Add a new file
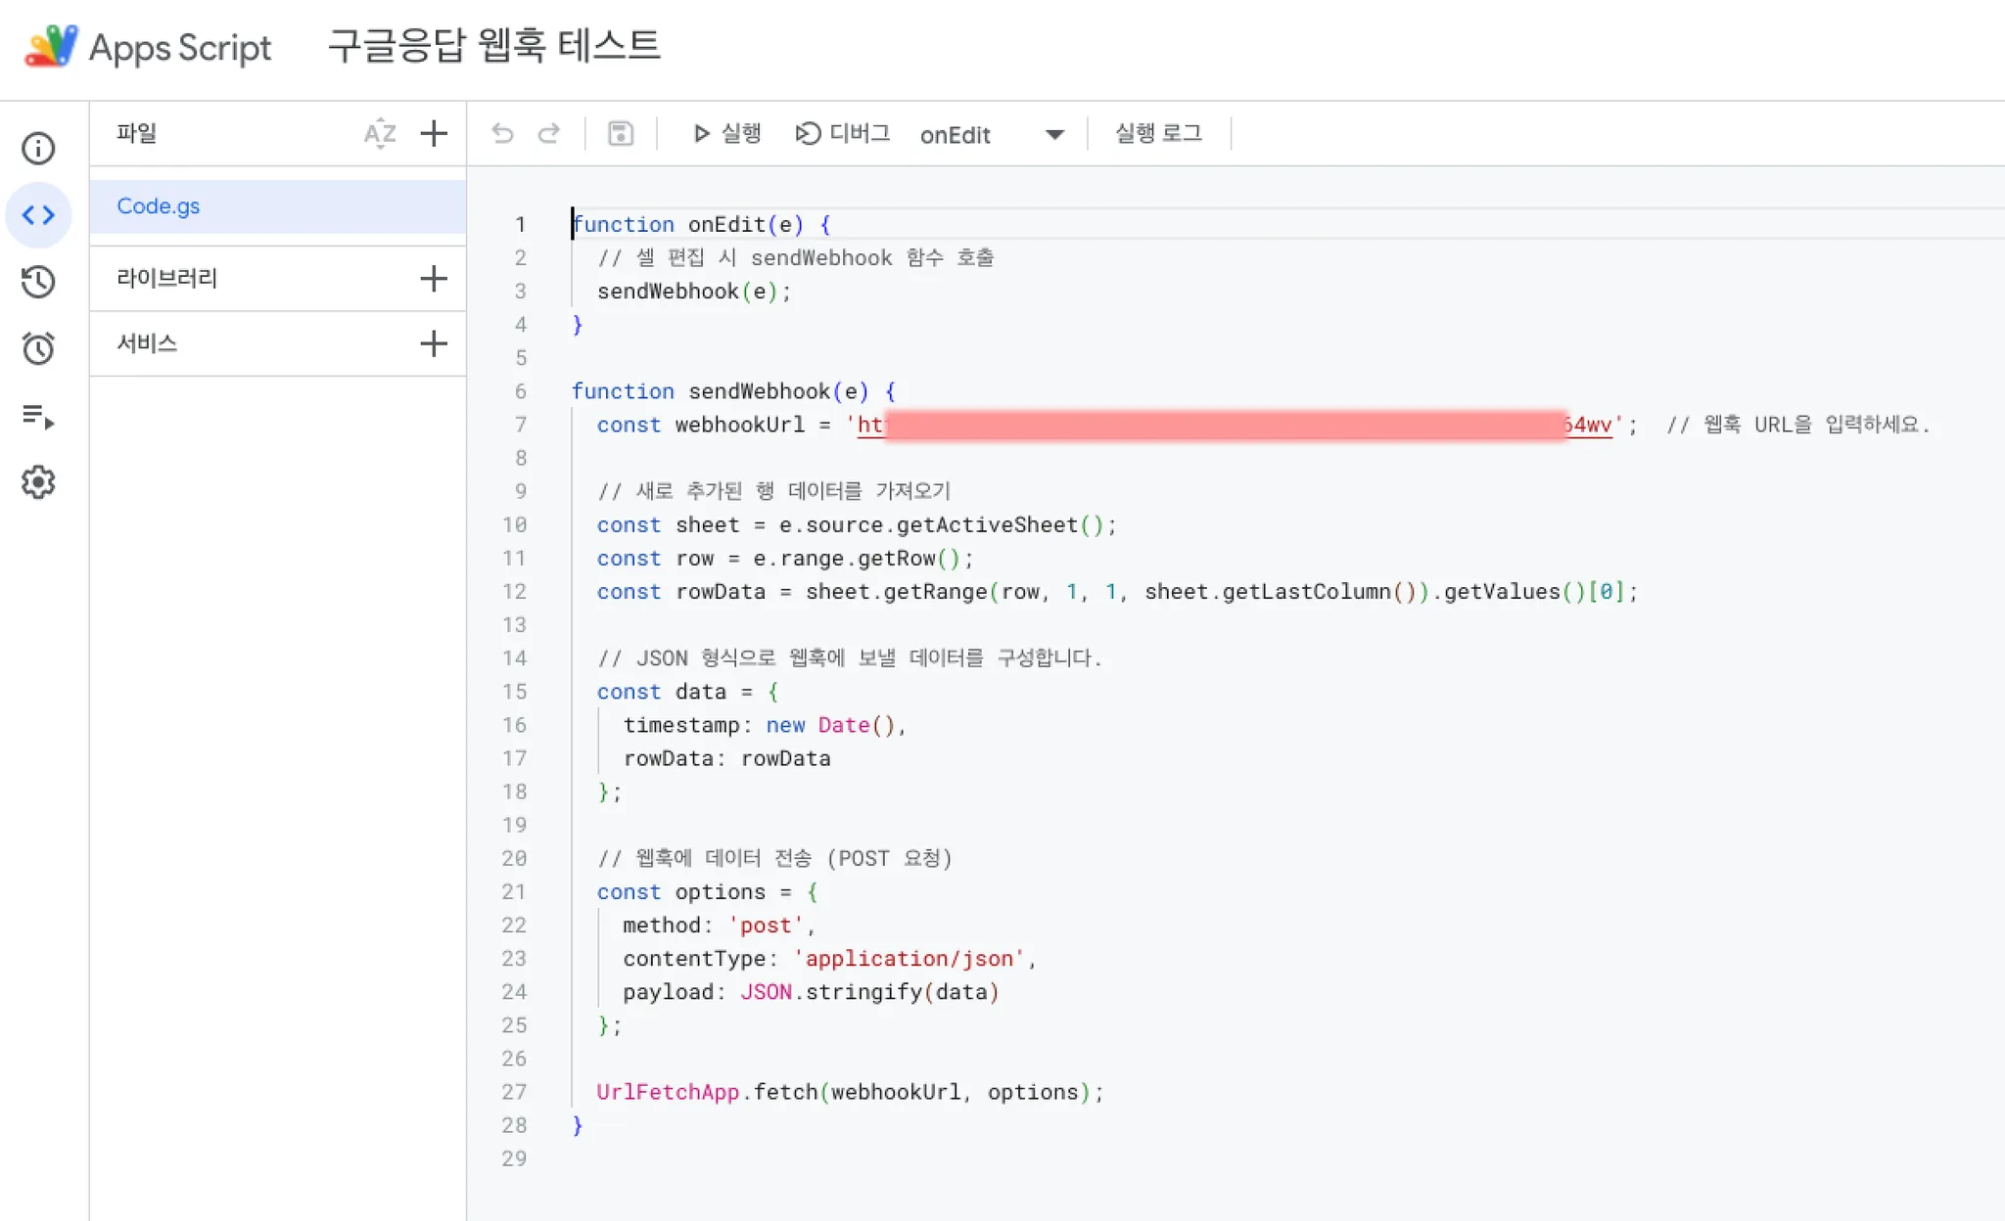The width and height of the screenshot is (2005, 1221). [x=433, y=133]
